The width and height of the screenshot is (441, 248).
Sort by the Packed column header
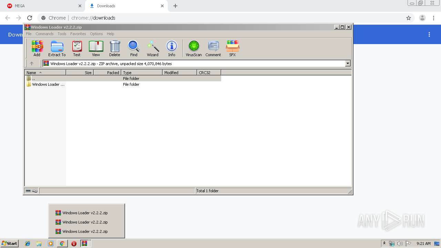[x=107, y=73]
